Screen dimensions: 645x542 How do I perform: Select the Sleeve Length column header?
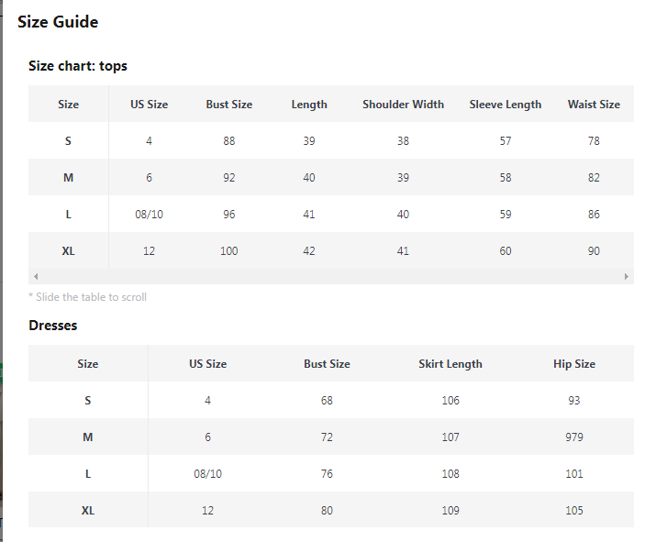pos(506,105)
